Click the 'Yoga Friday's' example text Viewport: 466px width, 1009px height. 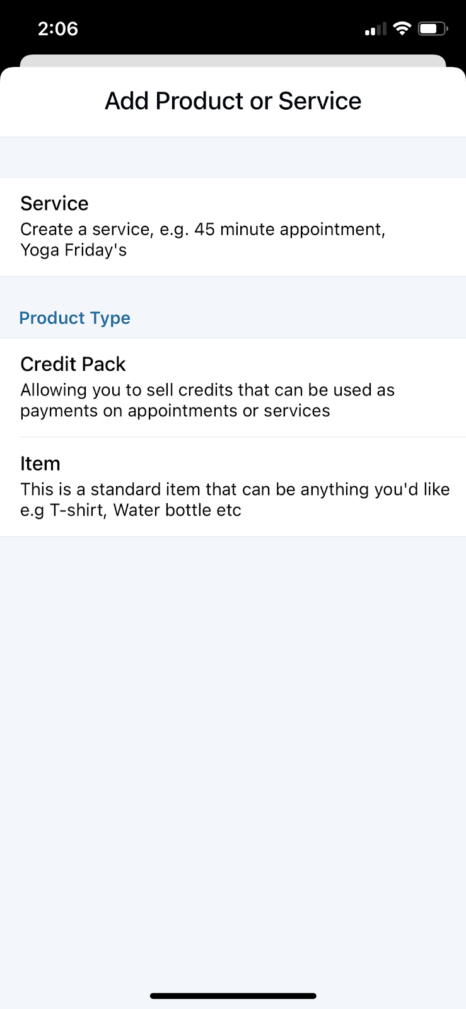click(74, 250)
